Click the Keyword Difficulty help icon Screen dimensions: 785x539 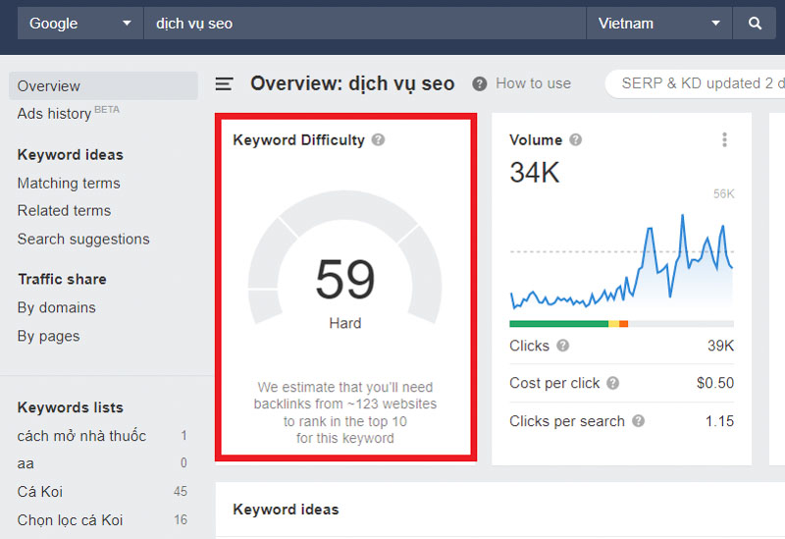click(x=379, y=140)
